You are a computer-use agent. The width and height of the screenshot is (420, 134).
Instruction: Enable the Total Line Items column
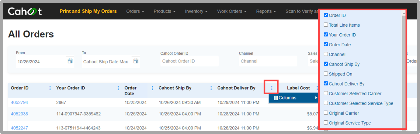326,25
